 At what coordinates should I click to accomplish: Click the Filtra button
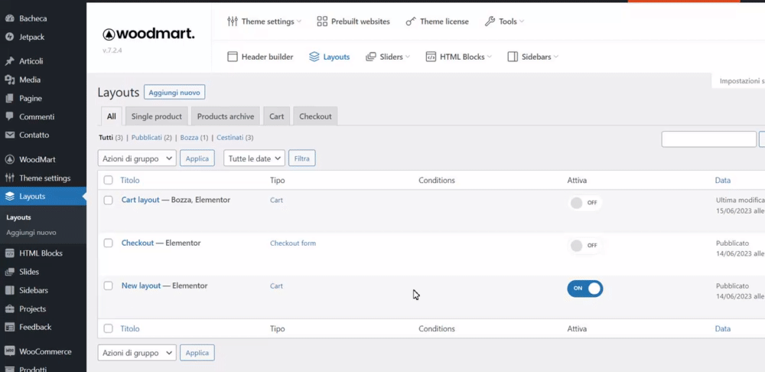tap(302, 158)
